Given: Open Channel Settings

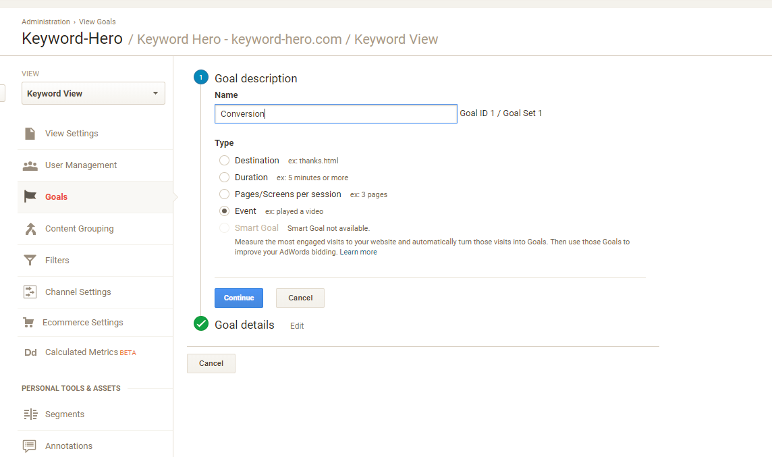Looking at the screenshot, I should [78, 292].
